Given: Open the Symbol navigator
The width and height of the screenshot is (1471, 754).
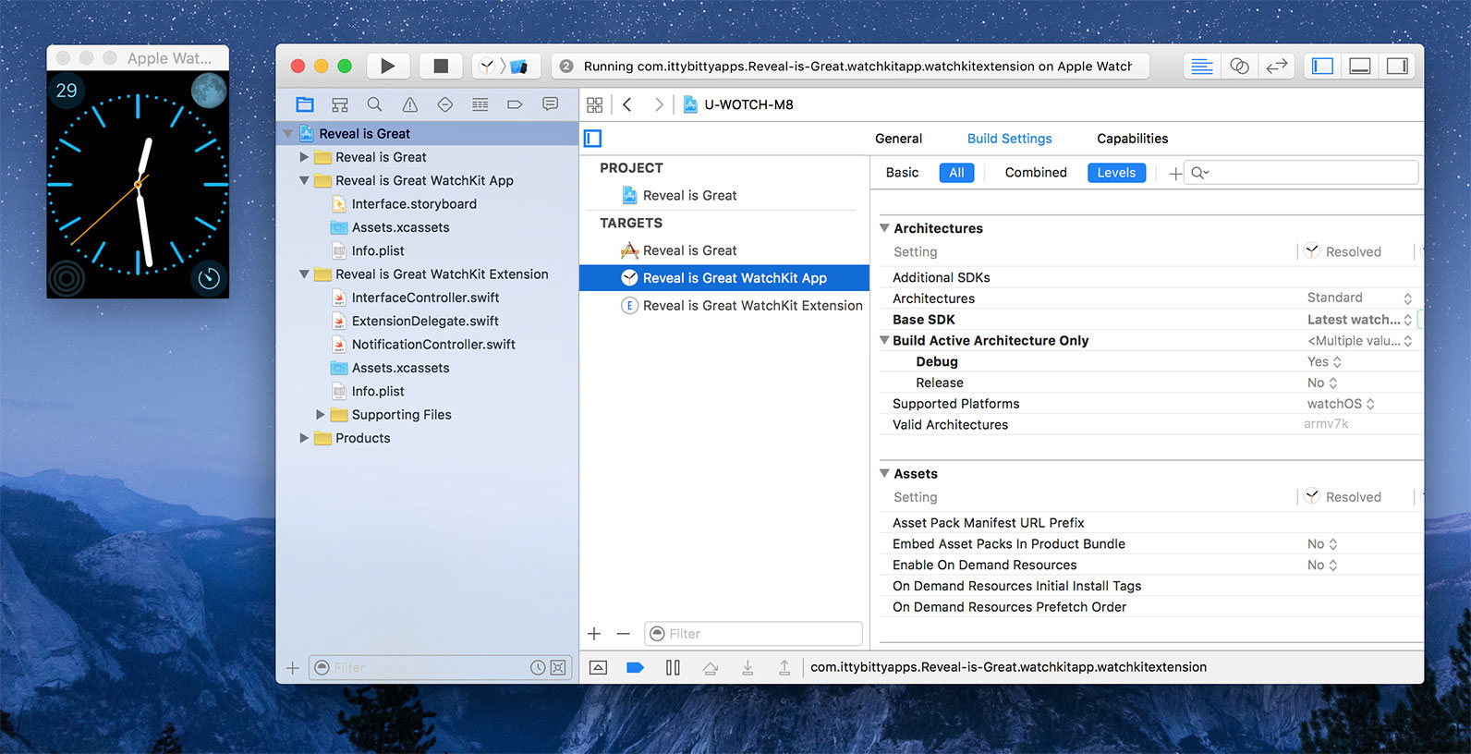Looking at the screenshot, I should pos(340,104).
